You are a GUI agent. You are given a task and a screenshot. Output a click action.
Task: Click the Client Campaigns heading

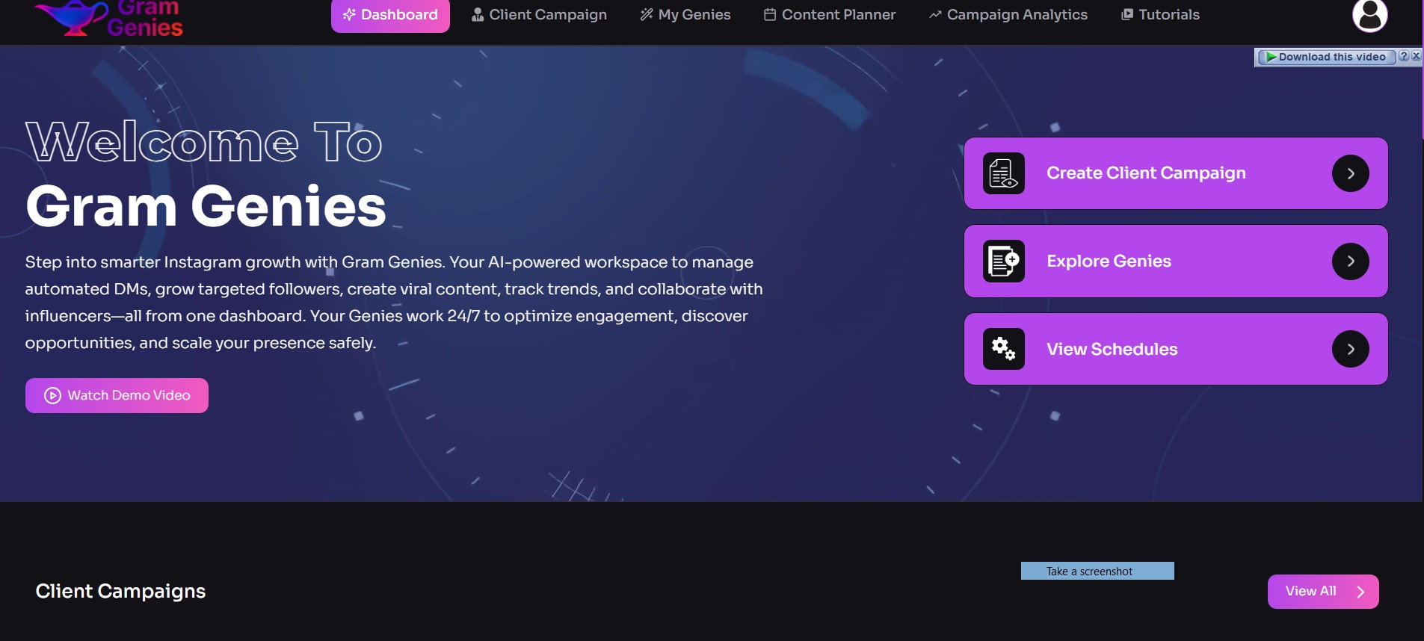(120, 591)
